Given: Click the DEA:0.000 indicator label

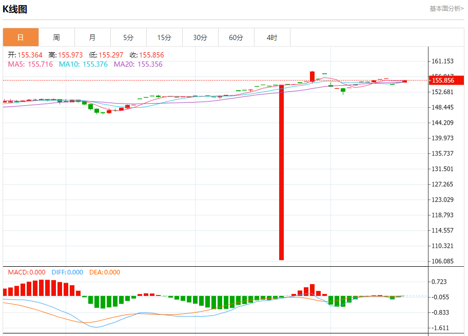Looking at the screenshot, I should coord(105,272).
